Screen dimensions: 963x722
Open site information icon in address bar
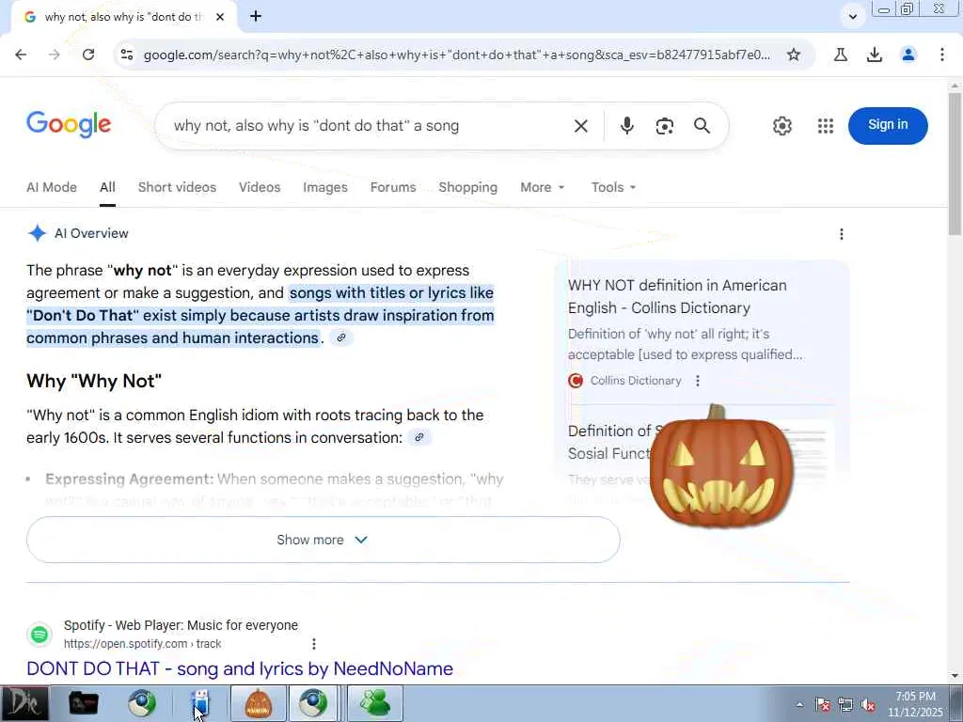[x=127, y=55]
